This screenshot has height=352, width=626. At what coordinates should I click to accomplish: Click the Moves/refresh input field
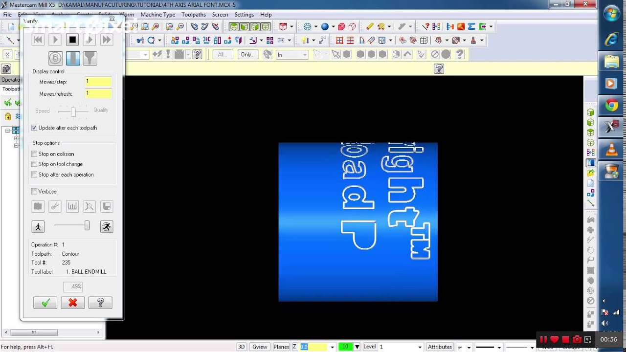point(98,93)
